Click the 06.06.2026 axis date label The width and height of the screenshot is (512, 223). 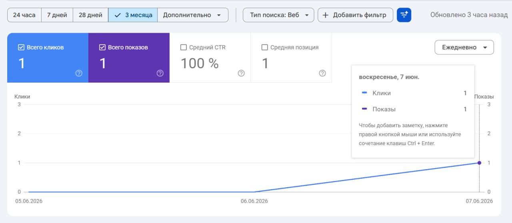tap(254, 201)
